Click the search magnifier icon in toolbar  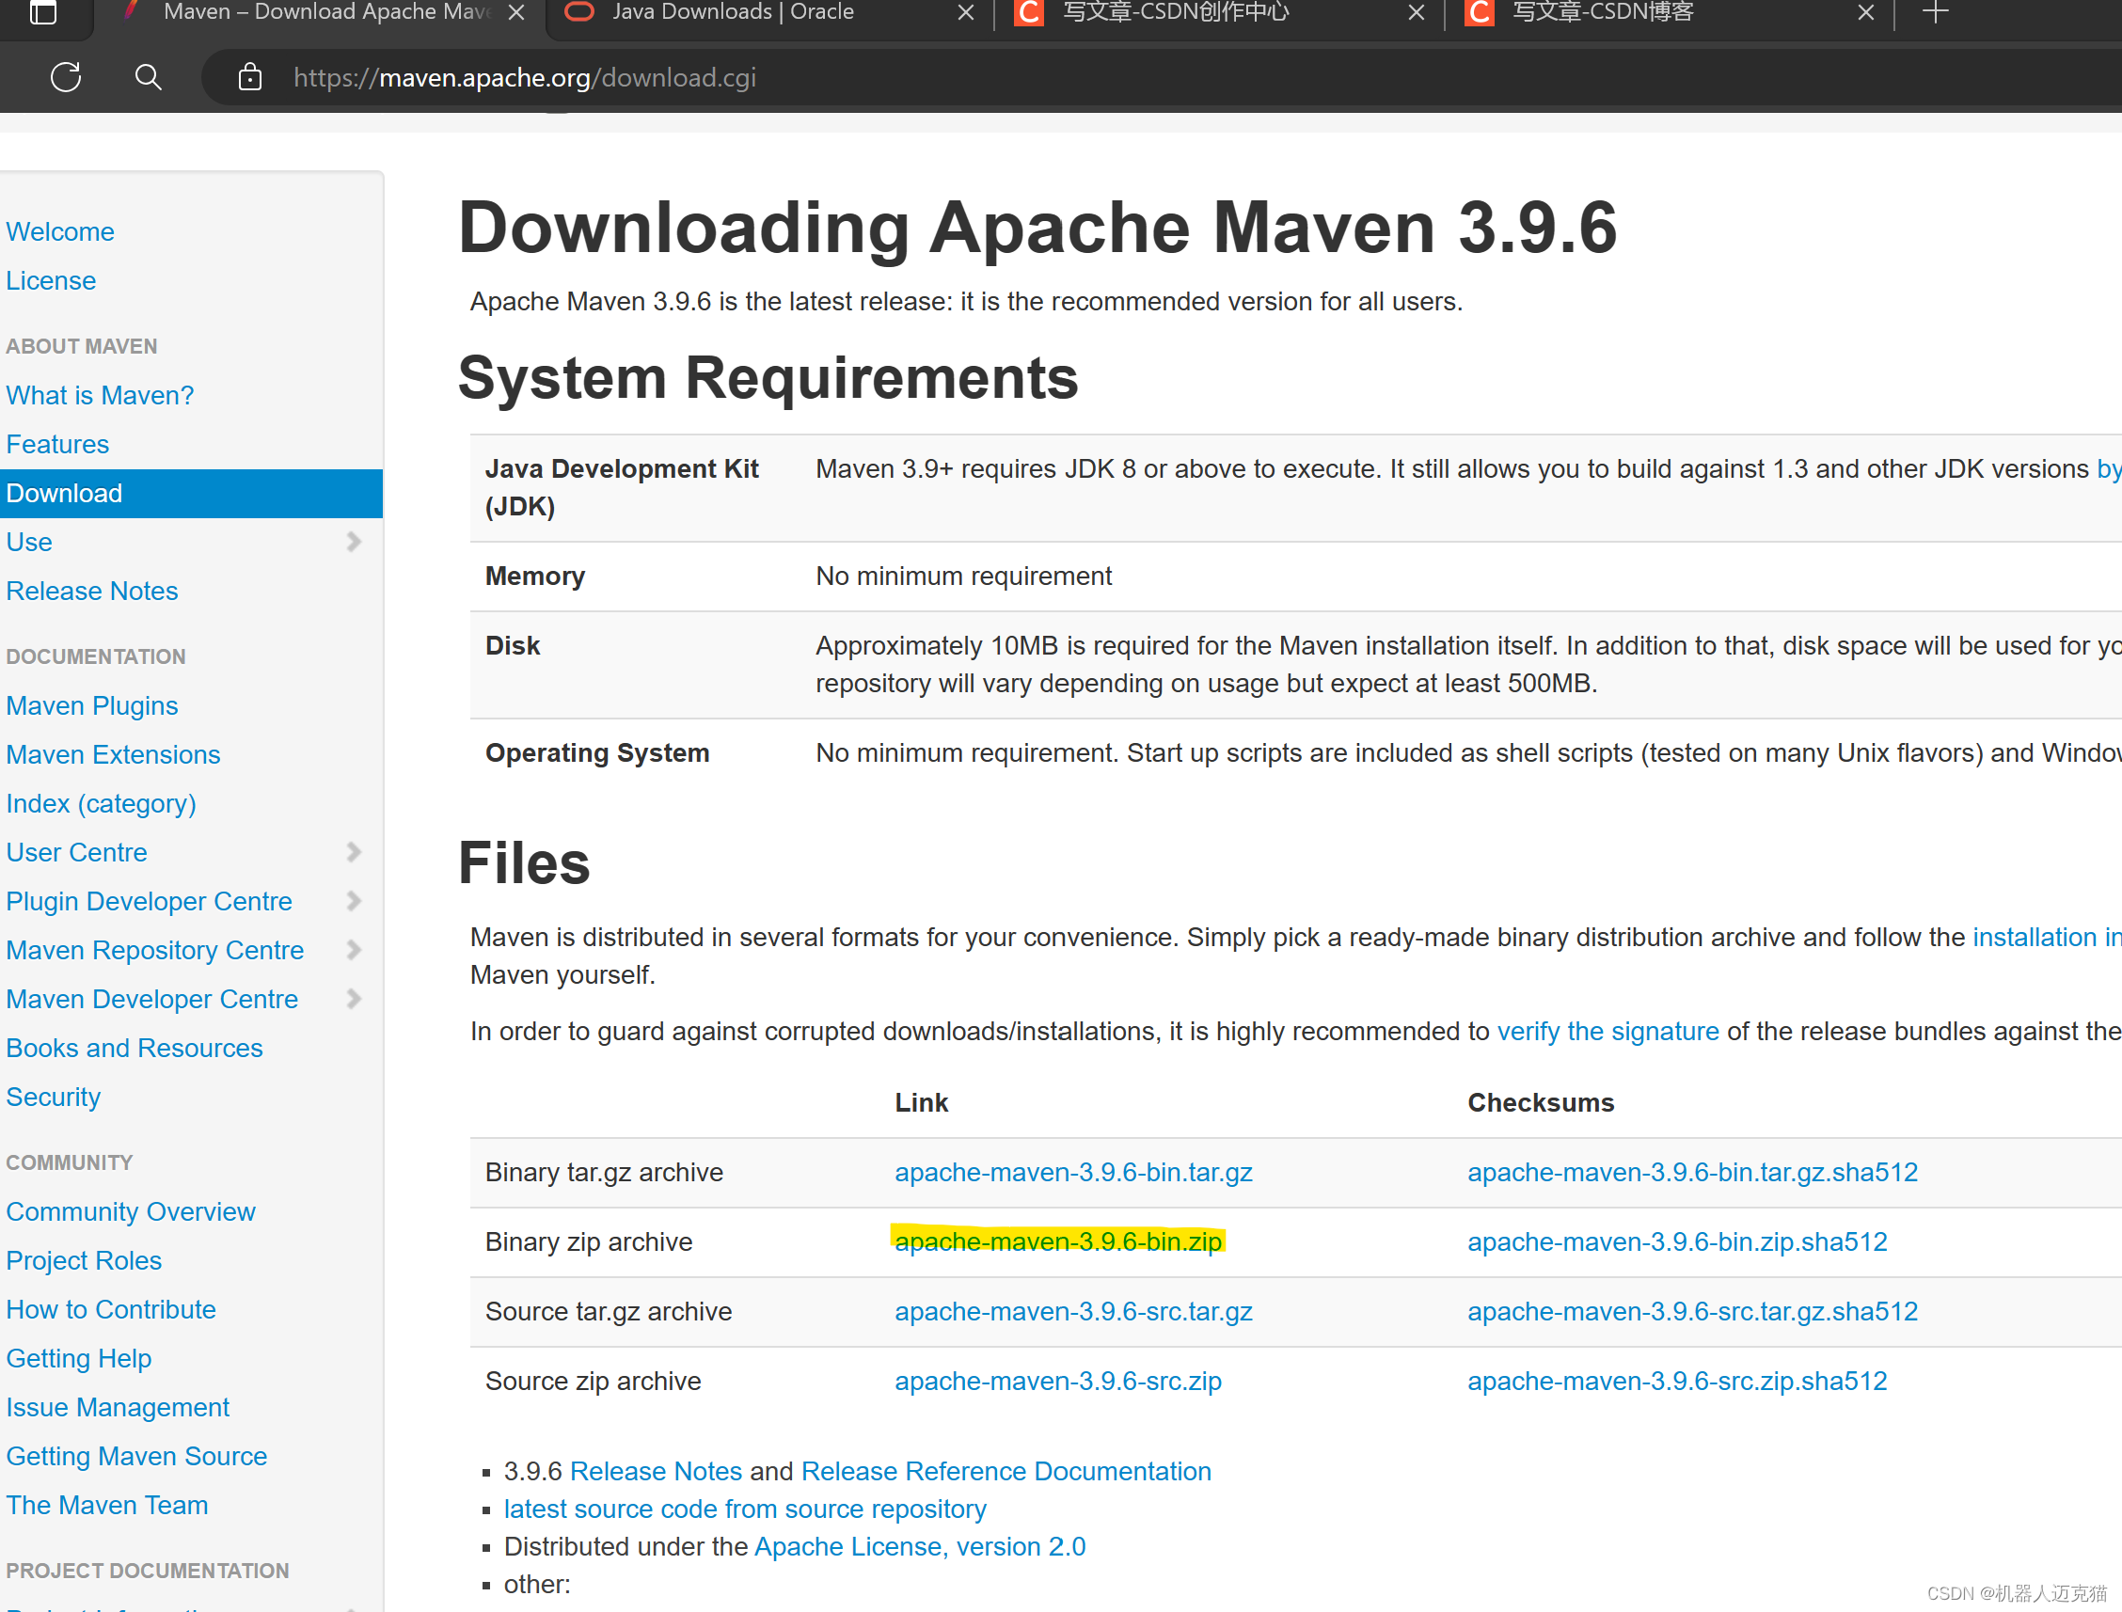coord(148,77)
